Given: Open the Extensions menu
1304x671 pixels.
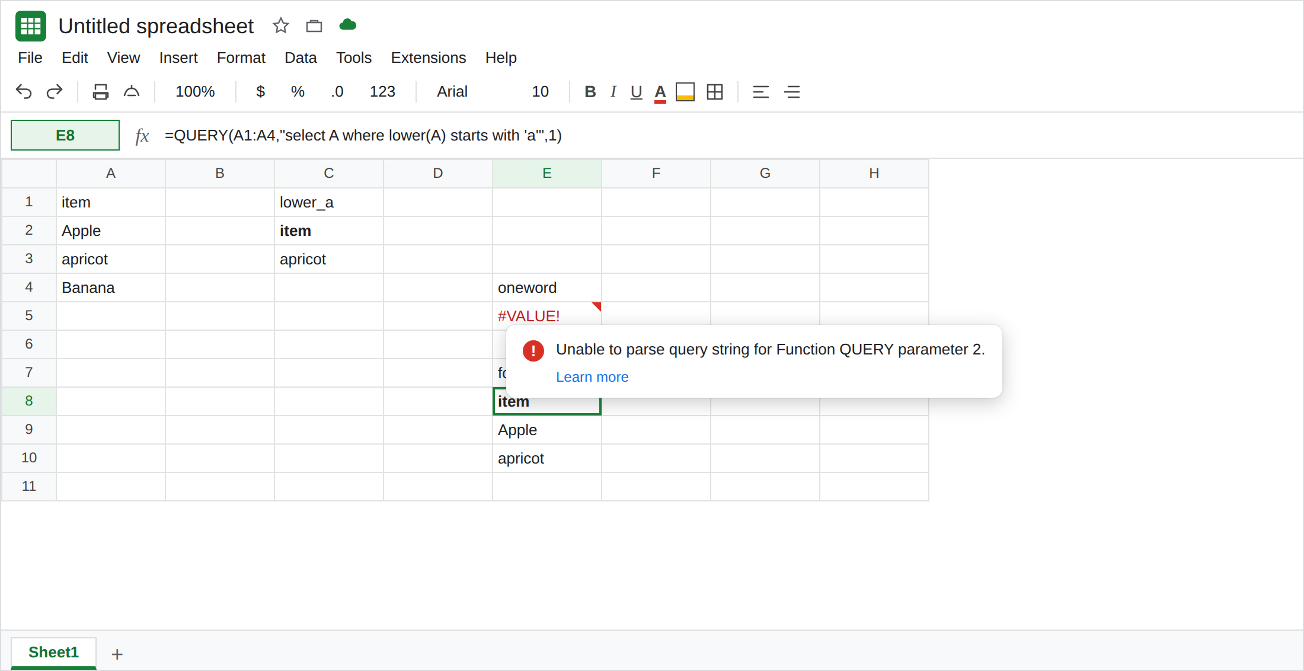Looking at the screenshot, I should click(x=429, y=57).
